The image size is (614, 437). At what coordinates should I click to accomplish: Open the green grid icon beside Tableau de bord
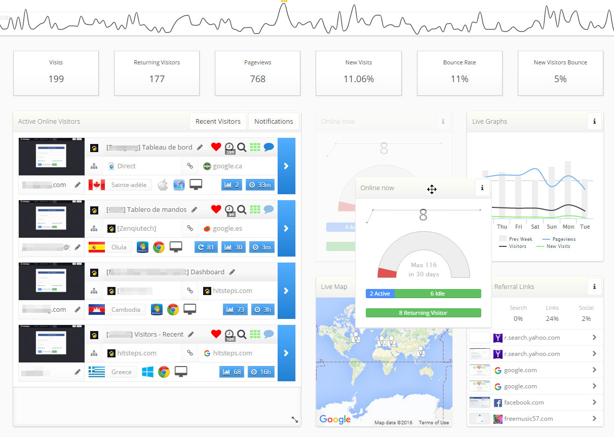point(255,147)
